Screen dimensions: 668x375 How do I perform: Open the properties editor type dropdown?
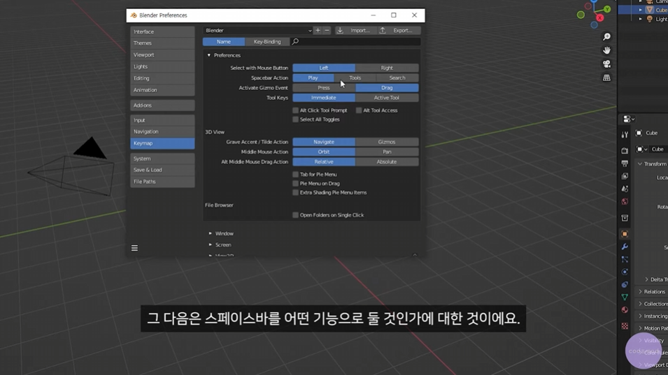(629, 119)
